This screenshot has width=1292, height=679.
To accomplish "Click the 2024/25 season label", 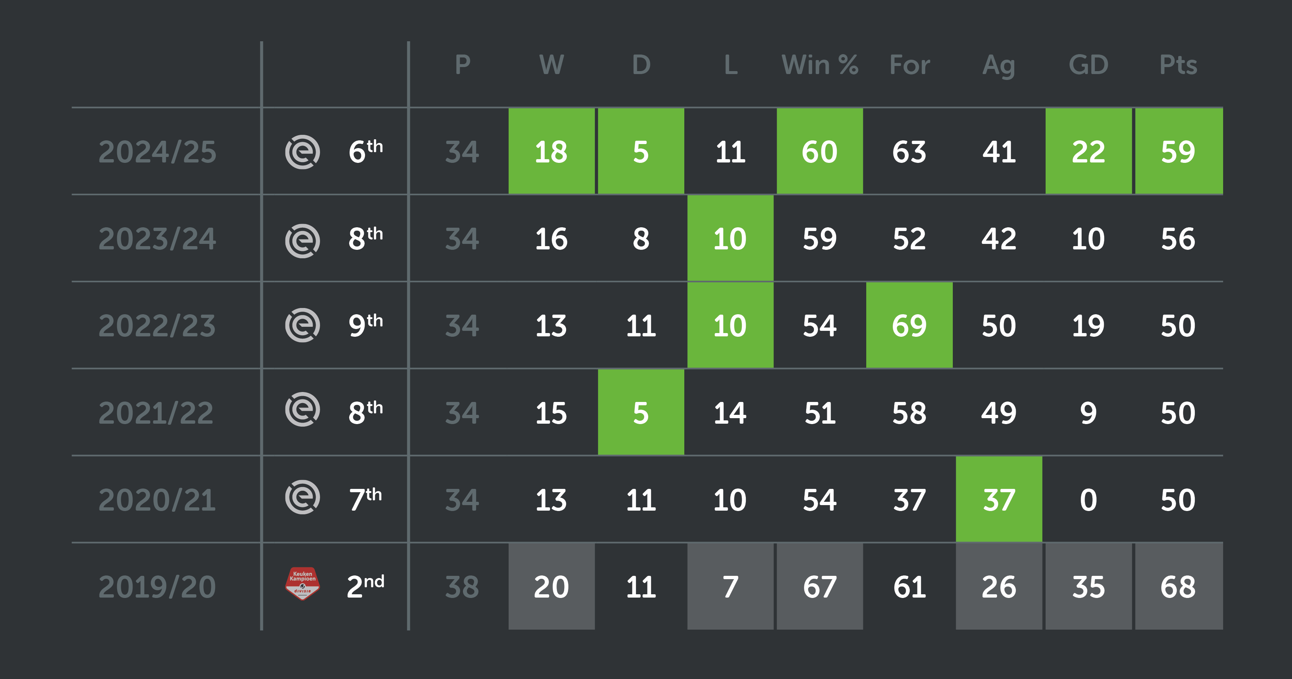I will 157,151.
